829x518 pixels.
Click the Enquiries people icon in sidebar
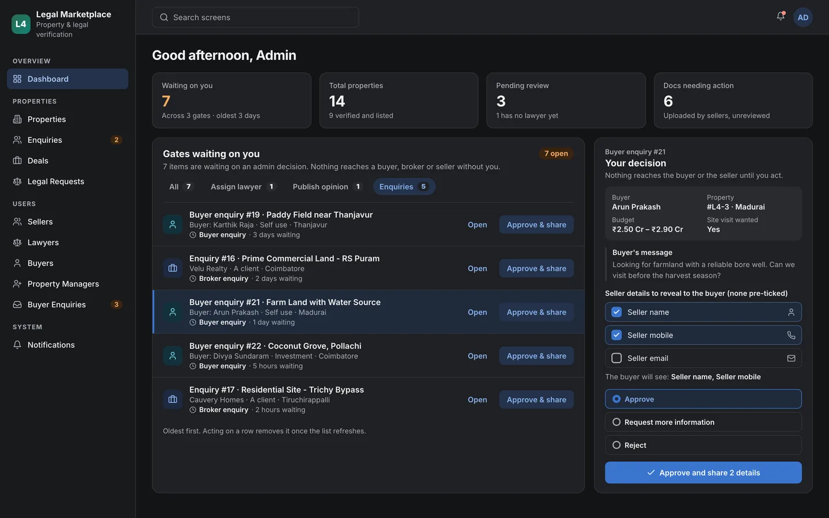(17, 140)
